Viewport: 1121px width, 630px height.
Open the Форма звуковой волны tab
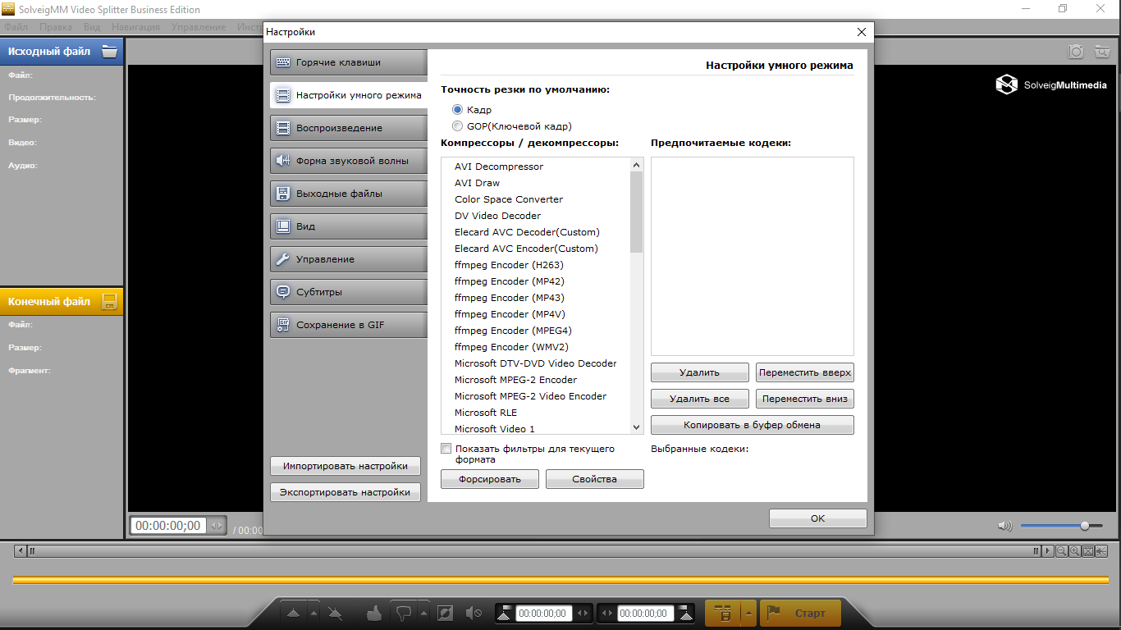[349, 161]
